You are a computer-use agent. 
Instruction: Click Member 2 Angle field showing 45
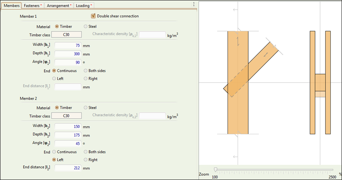[68, 143]
